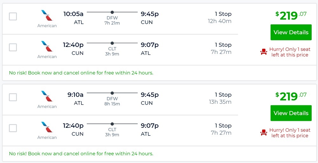318x163 pixels.
Task: Click the CLT layover dot in the first itinerary
Action: (112, 43)
